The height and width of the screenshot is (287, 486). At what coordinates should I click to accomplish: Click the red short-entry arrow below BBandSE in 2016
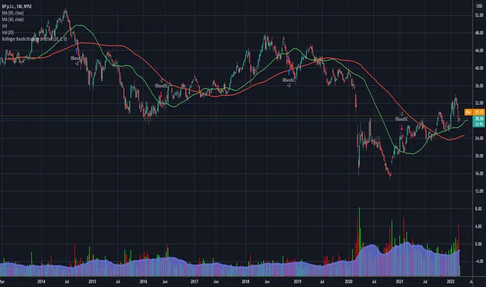(161, 94)
